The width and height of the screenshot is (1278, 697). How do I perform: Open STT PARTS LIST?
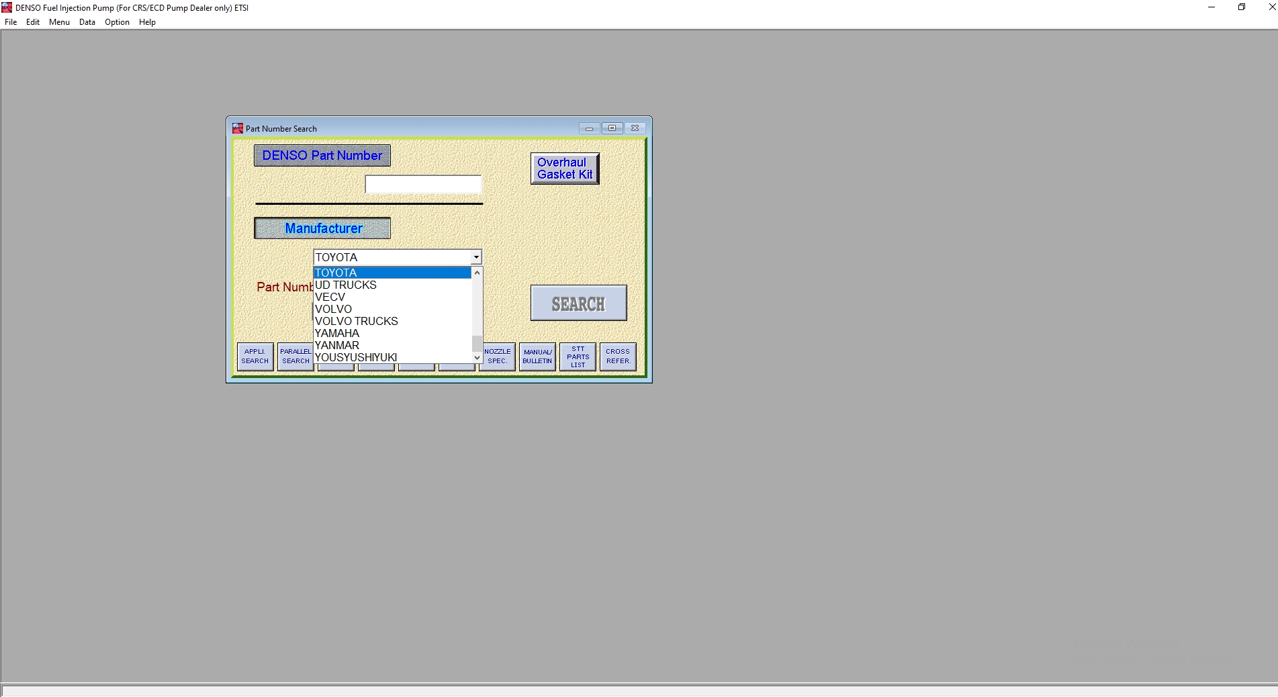pos(578,357)
